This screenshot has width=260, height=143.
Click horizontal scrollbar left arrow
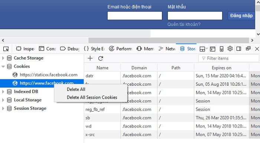pyautogui.click(x=3, y=40)
